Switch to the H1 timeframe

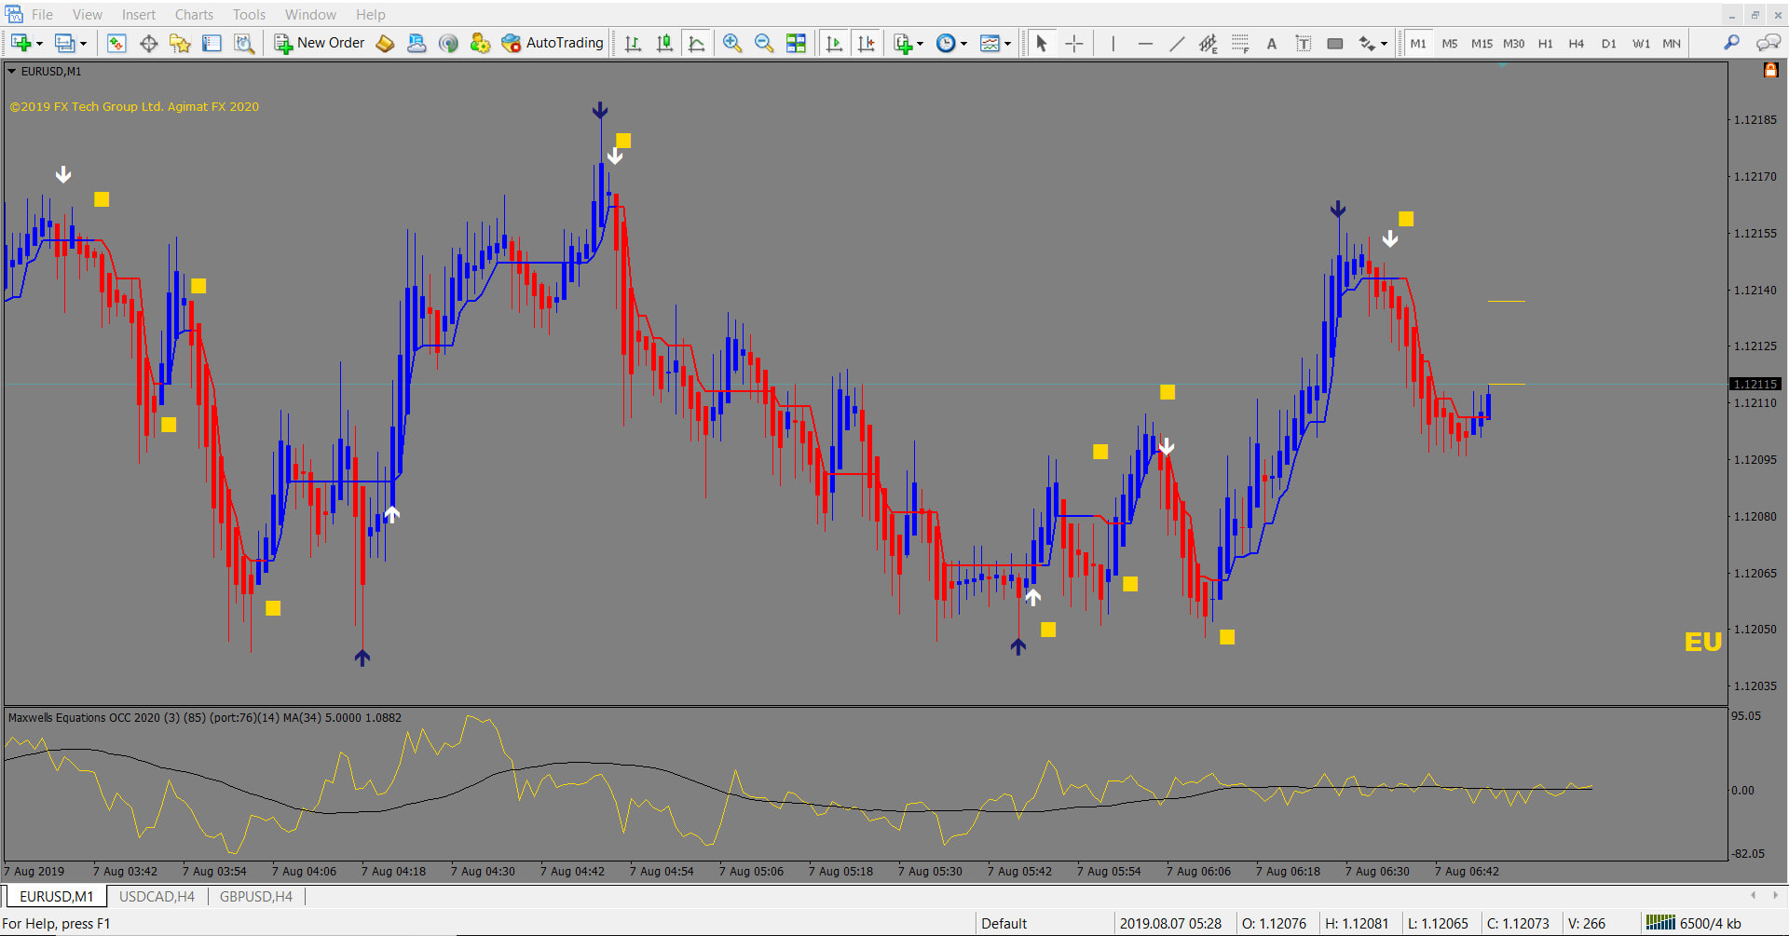1545,43
